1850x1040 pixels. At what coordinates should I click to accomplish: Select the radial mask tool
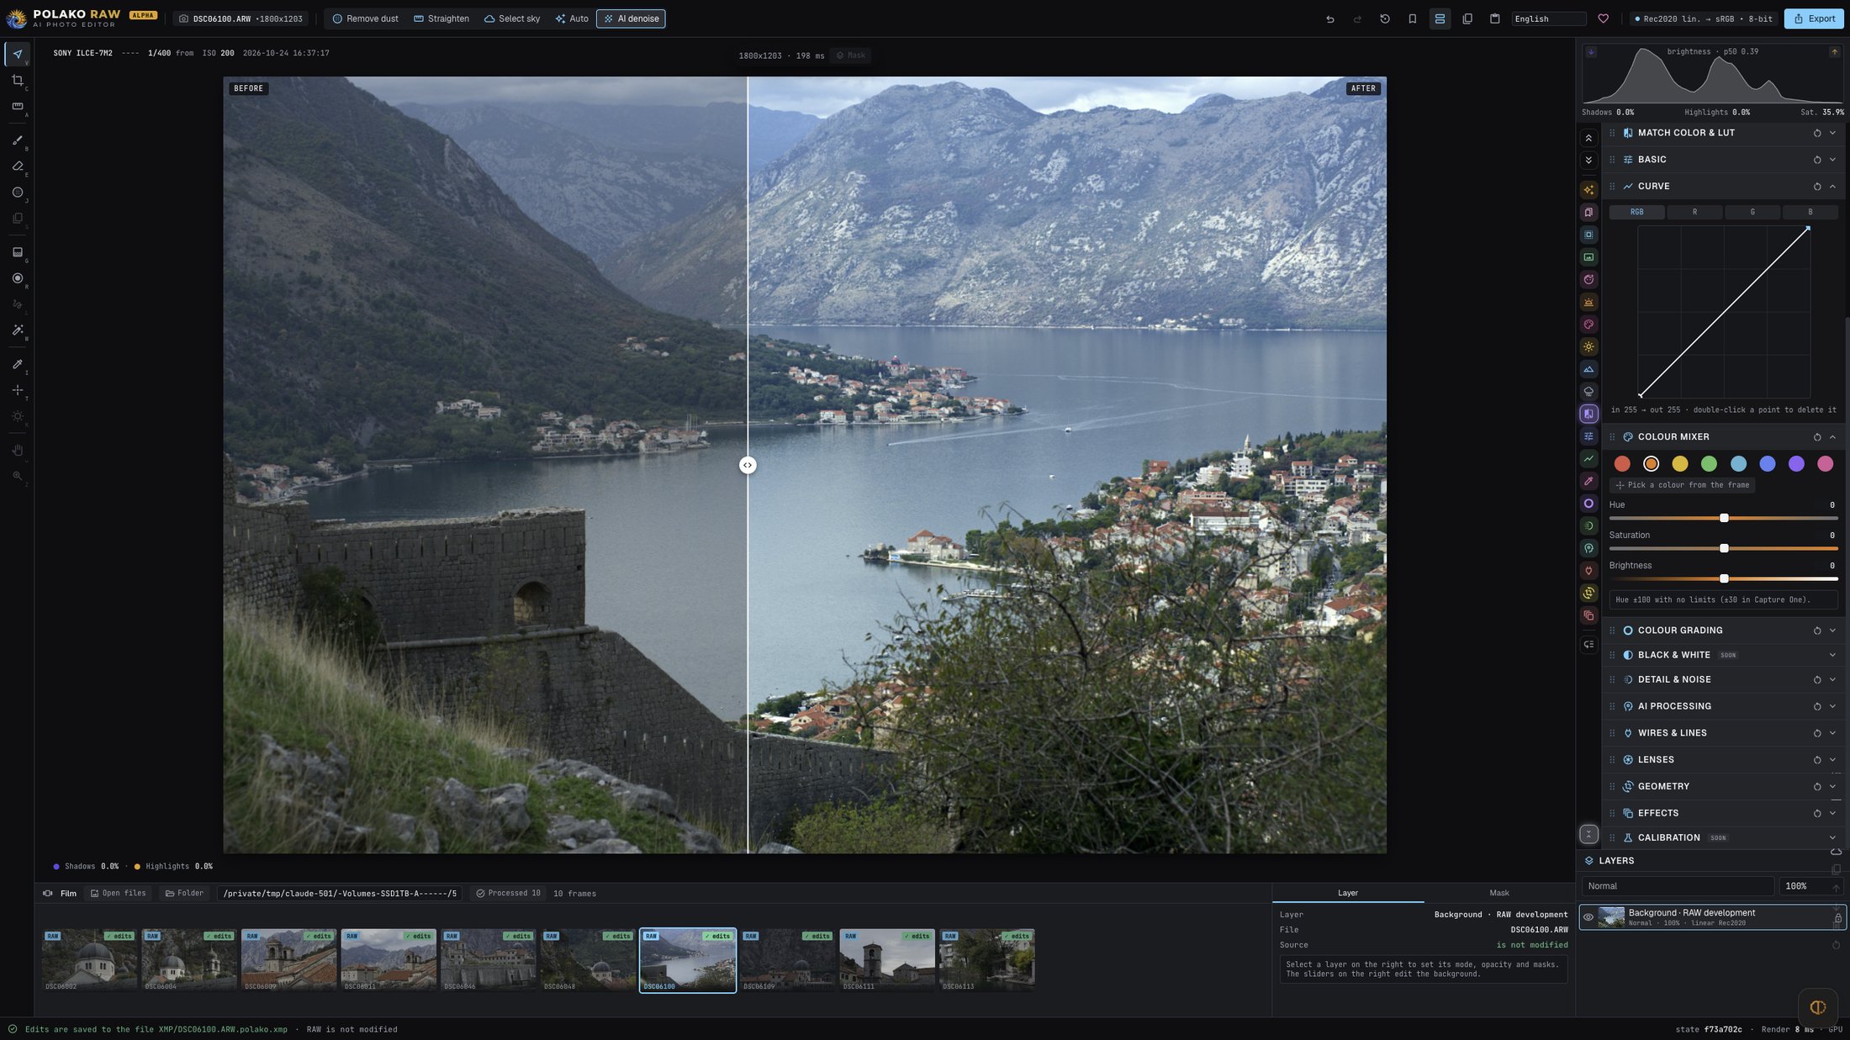(x=18, y=278)
